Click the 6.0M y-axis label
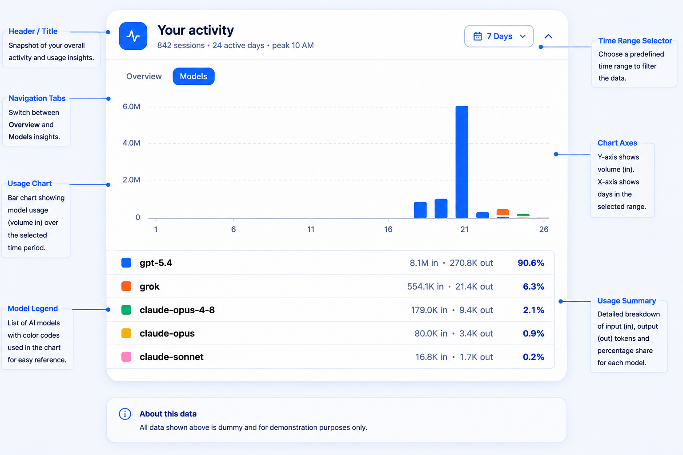The height and width of the screenshot is (455, 683). pos(132,107)
